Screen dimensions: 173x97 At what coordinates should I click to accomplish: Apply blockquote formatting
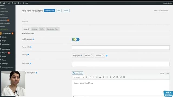pos(100,77)
